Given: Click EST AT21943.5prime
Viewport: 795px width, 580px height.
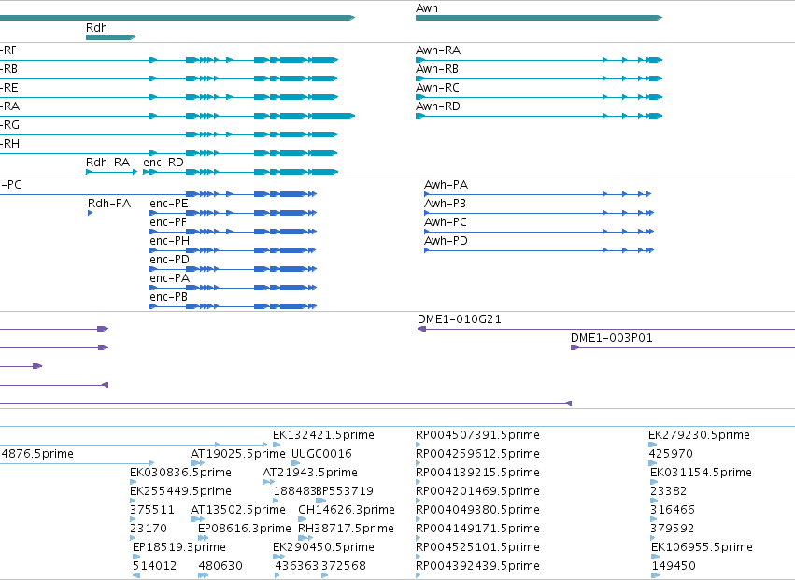Looking at the screenshot, I should 310,473.
